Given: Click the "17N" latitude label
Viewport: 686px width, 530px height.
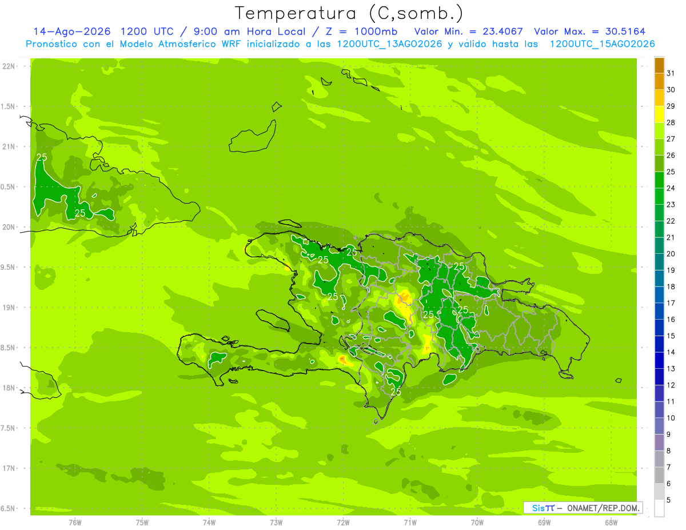Looking at the screenshot, I should click(9, 468).
